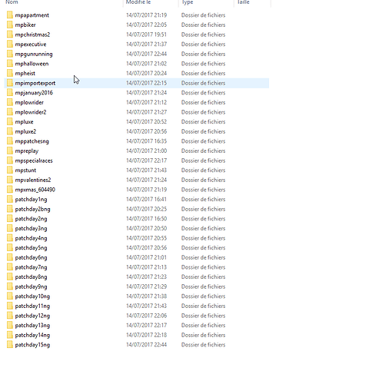The width and height of the screenshot is (379, 384).
Task: Click the mpgunrunning folder icon
Action: pos(10,54)
